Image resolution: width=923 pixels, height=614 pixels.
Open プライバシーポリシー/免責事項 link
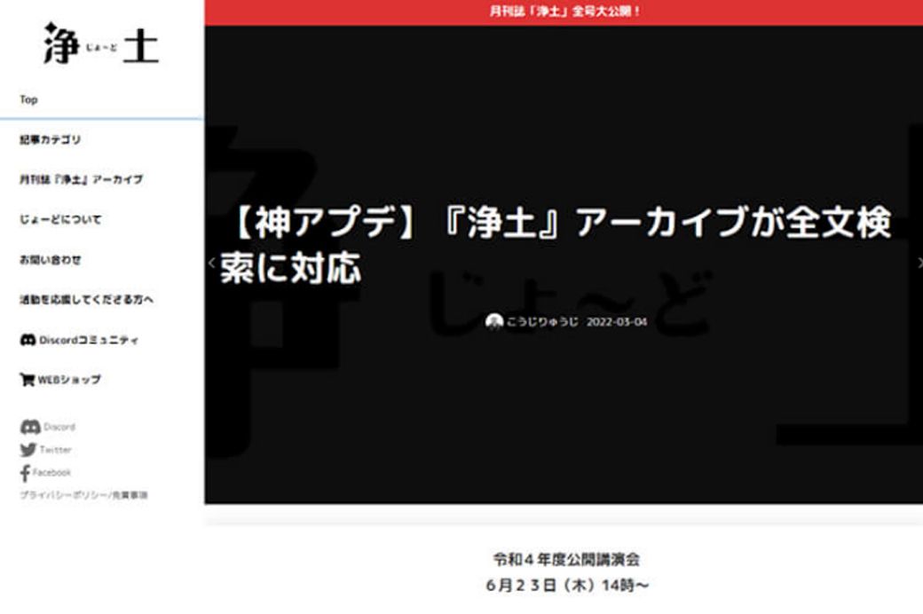coord(83,495)
